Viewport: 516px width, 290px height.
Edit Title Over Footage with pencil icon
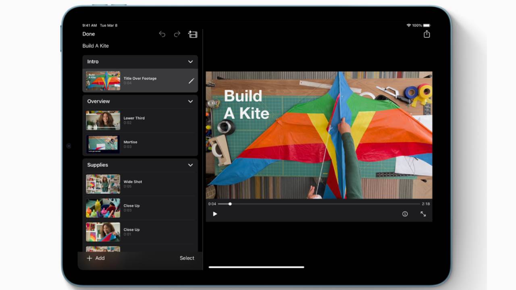click(191, 81)
